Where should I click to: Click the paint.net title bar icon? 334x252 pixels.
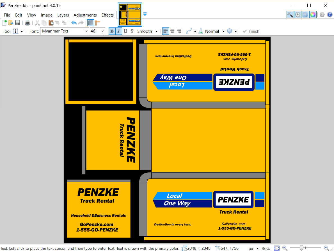pos(3,5)
